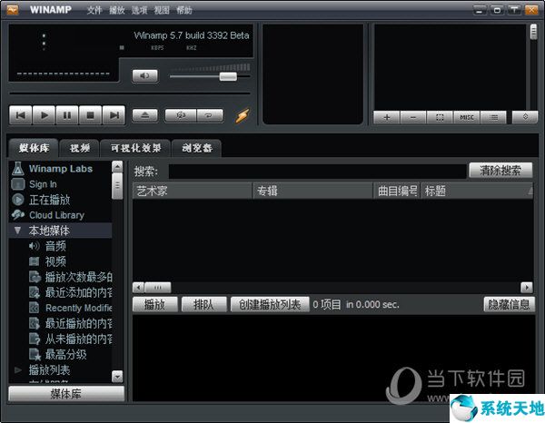
Task: Click the sidebar scroll up arrow
Action: 117,167
